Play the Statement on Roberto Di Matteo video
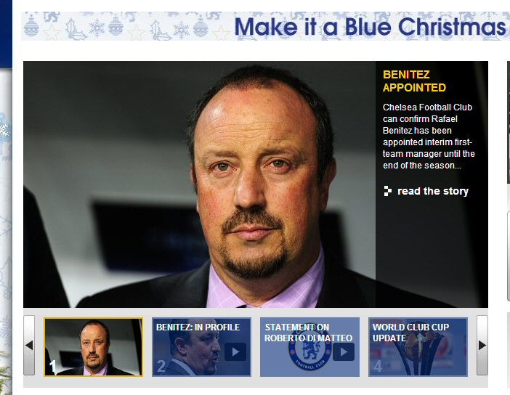Viewport: 510px width, 395px height. click(344, 351)
